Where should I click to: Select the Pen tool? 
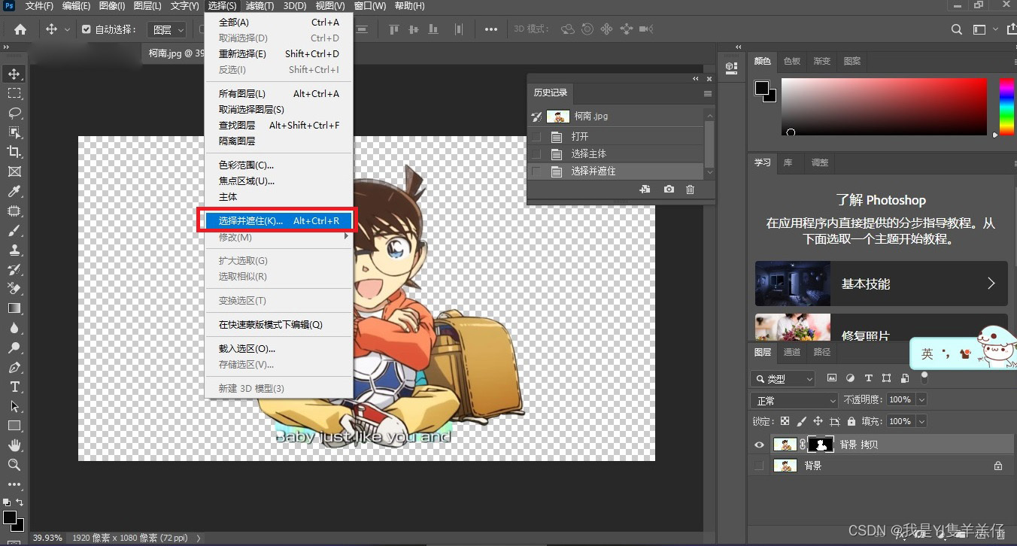click(x=14, y=367)
